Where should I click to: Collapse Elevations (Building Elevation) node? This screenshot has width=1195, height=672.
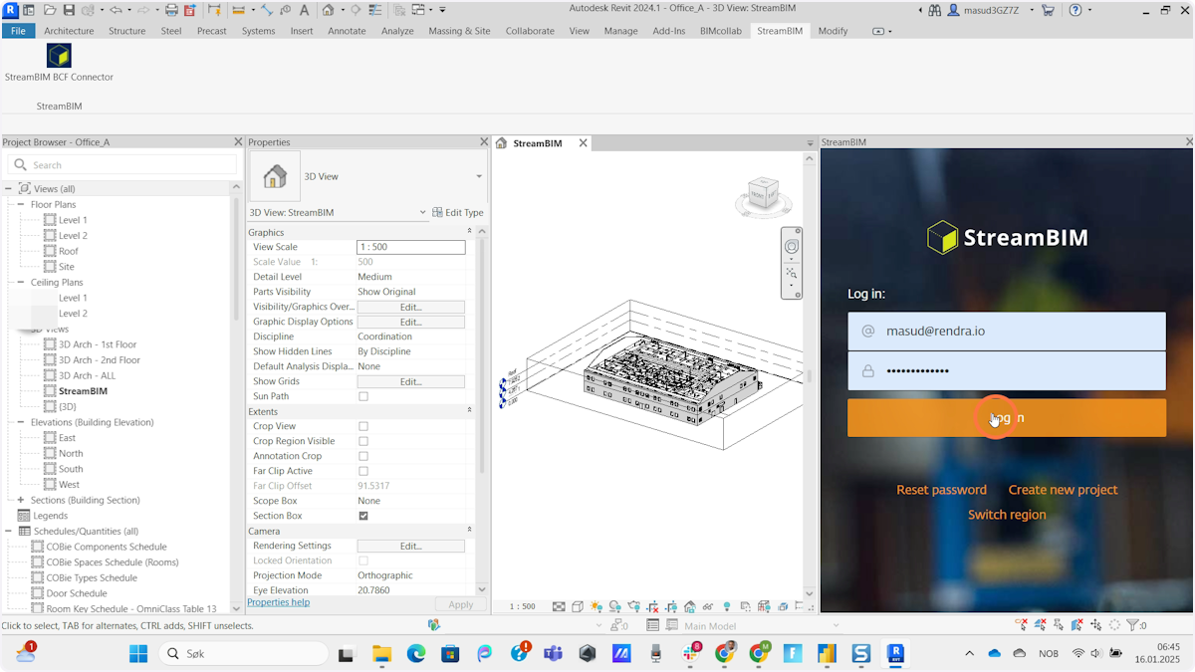[x=21, y=422]
